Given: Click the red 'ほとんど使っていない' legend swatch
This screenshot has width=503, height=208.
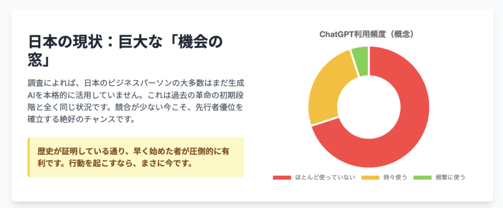Looking at the screenshot, I should tap(281, 178).
